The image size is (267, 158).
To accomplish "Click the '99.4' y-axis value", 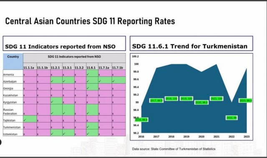I will [x=136, y=87].
